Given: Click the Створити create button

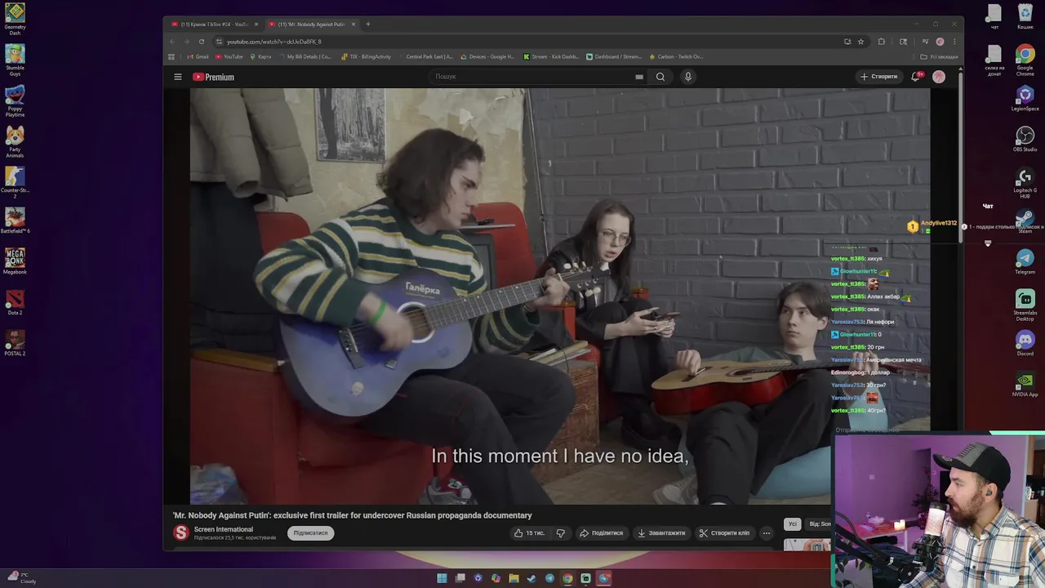Looking at the screenshot, I should click(x=878, y=77).
